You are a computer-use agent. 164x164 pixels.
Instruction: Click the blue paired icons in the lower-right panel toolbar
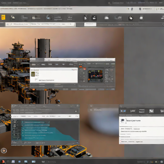coord(123,111)
